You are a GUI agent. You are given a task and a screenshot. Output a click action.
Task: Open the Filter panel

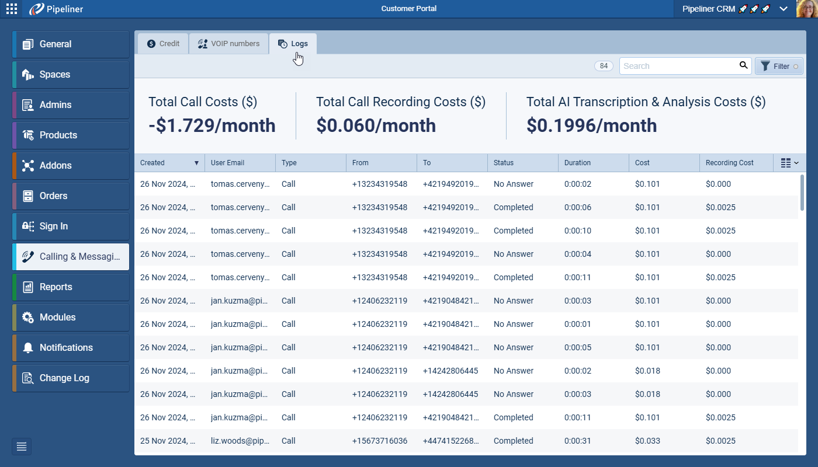tap(779, 66)
